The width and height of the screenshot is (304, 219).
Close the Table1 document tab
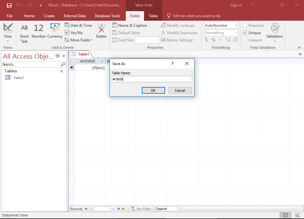(x=300, y=54)
